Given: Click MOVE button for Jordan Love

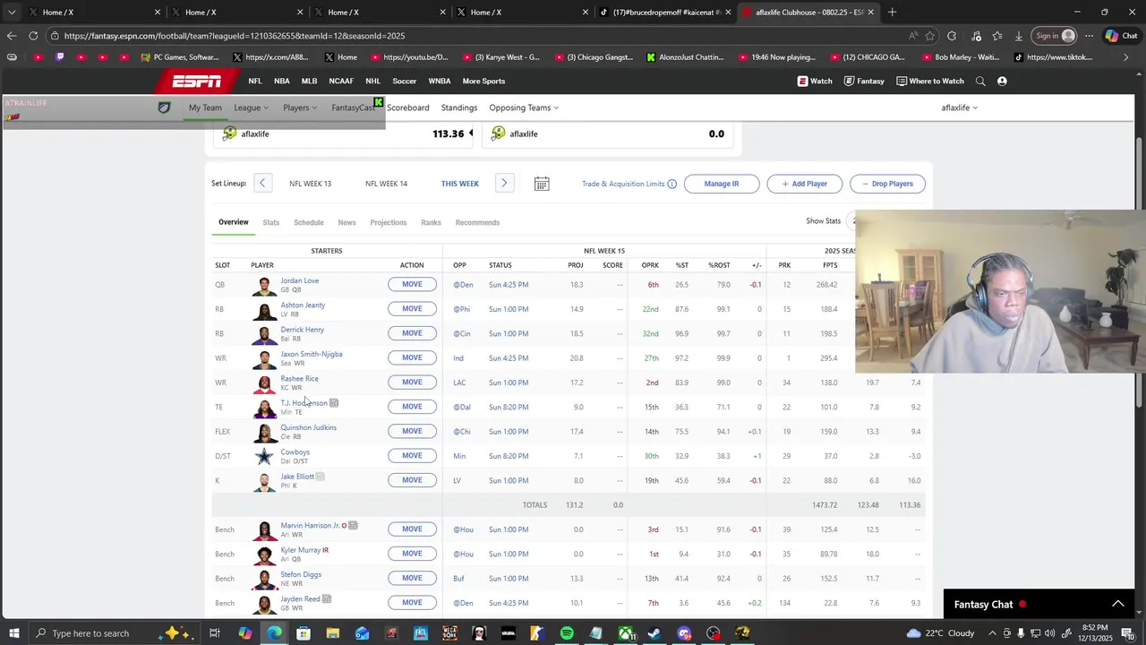Looking at the screenshot, I should 412,284.
